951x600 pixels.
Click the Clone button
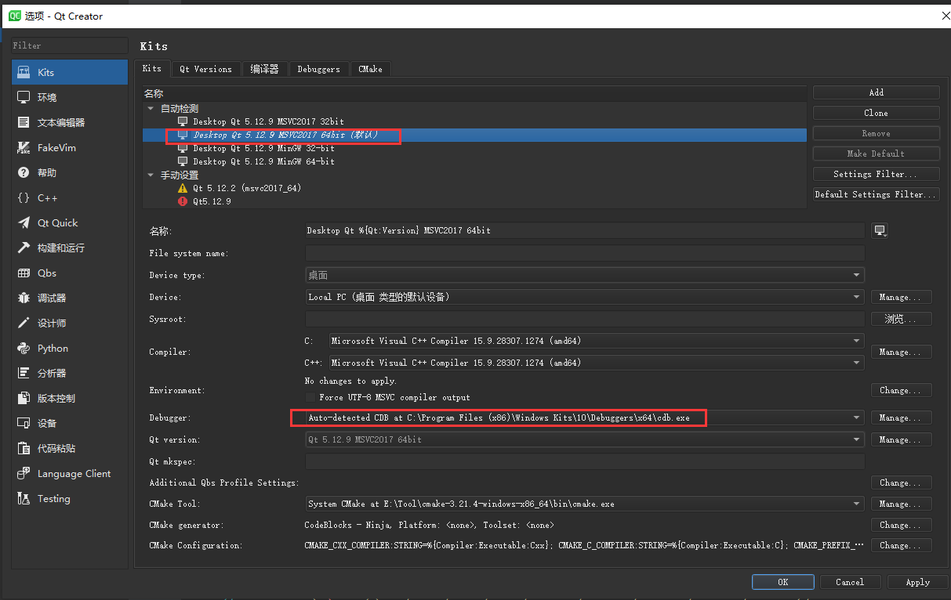coord(876,112)
